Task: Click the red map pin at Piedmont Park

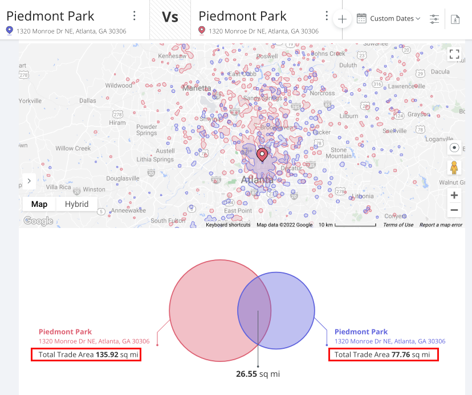Action: pos(262,154)
